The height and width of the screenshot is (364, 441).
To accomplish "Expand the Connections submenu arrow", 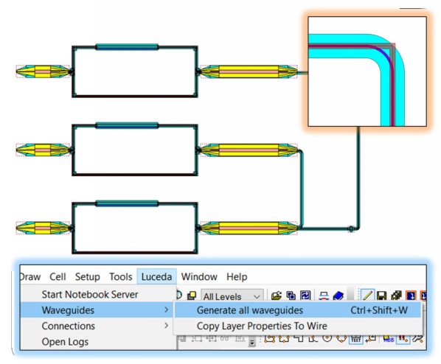I will click(166, 326).
